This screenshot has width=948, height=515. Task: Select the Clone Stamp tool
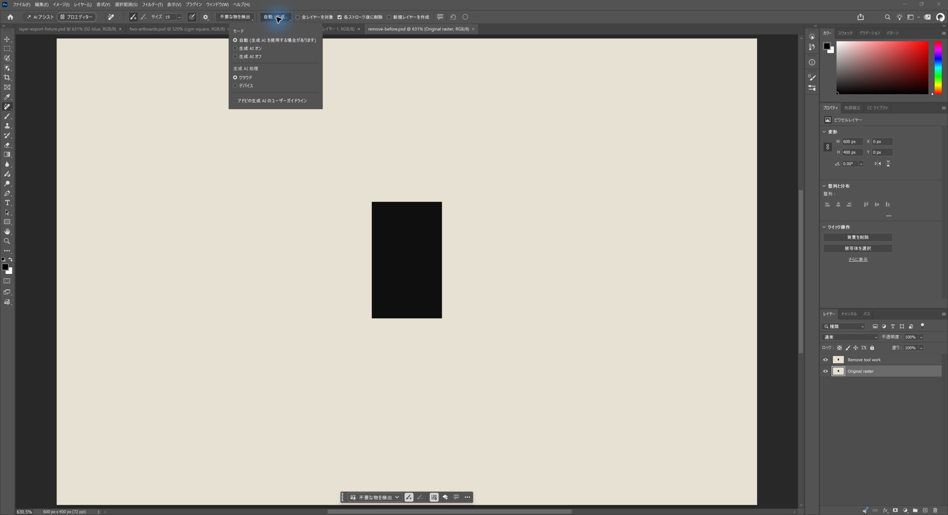pyautogui.click(x=7, y=126)
